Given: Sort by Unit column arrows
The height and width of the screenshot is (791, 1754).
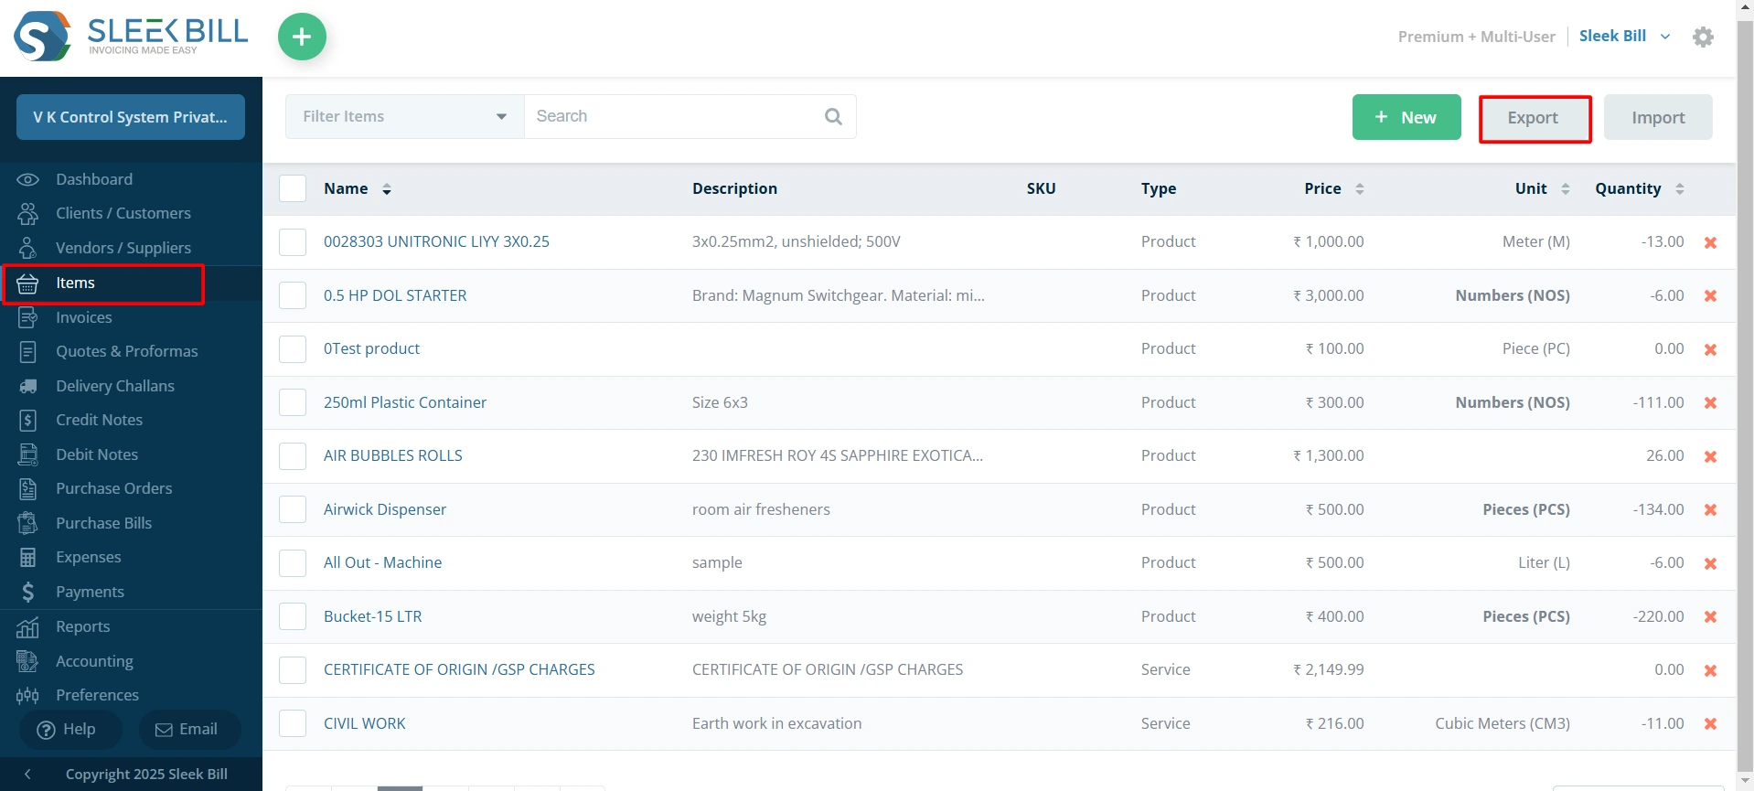Looking at the screenshot, I should (1566, 189).
